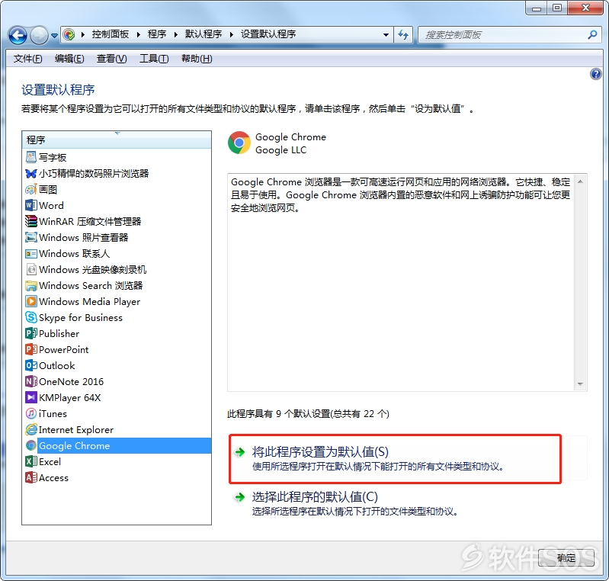Click the Windows 光盘映像刻录机 icon
Viewport: 609px width, 581px height.
(x=31, y=269)
